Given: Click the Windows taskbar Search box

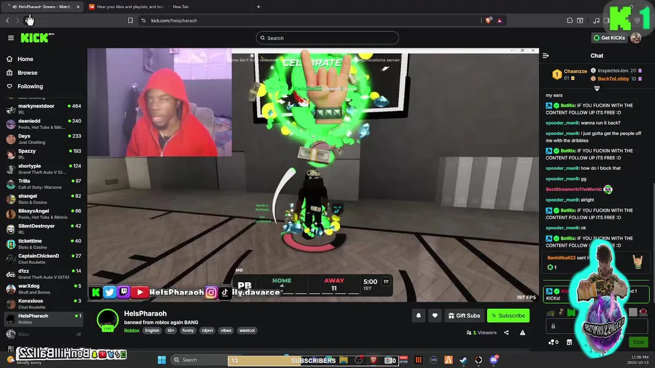Looking at the screenshot, I should pyautogui.click(x=200, y=360).
